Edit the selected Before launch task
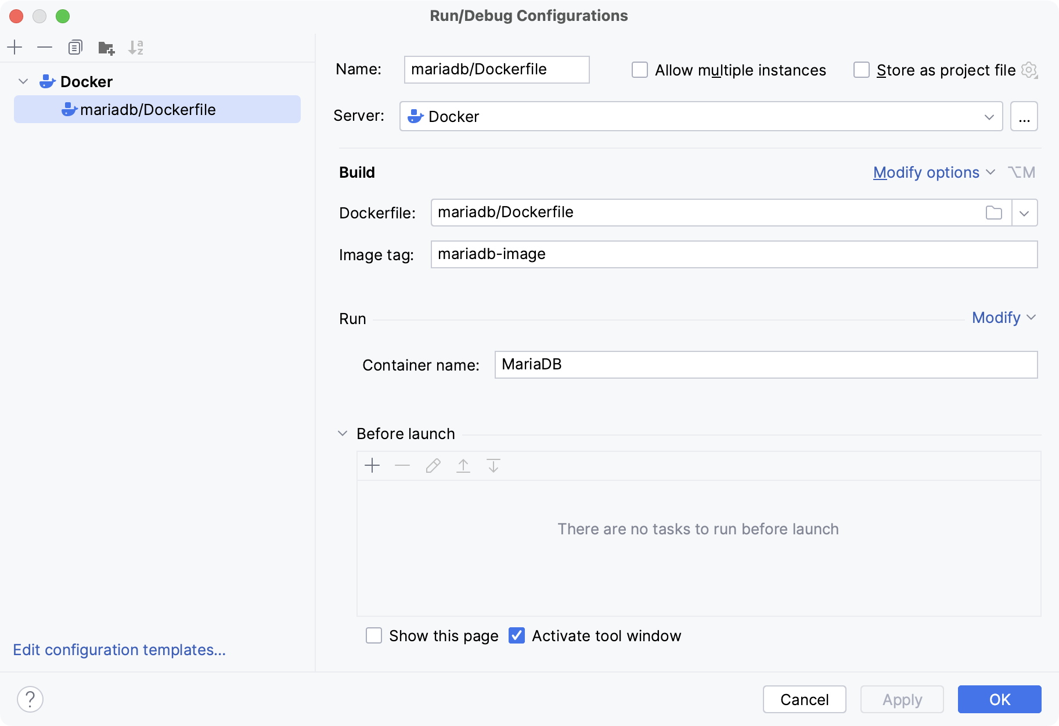This screenshot has height=726, width=1059. [433, 466]
